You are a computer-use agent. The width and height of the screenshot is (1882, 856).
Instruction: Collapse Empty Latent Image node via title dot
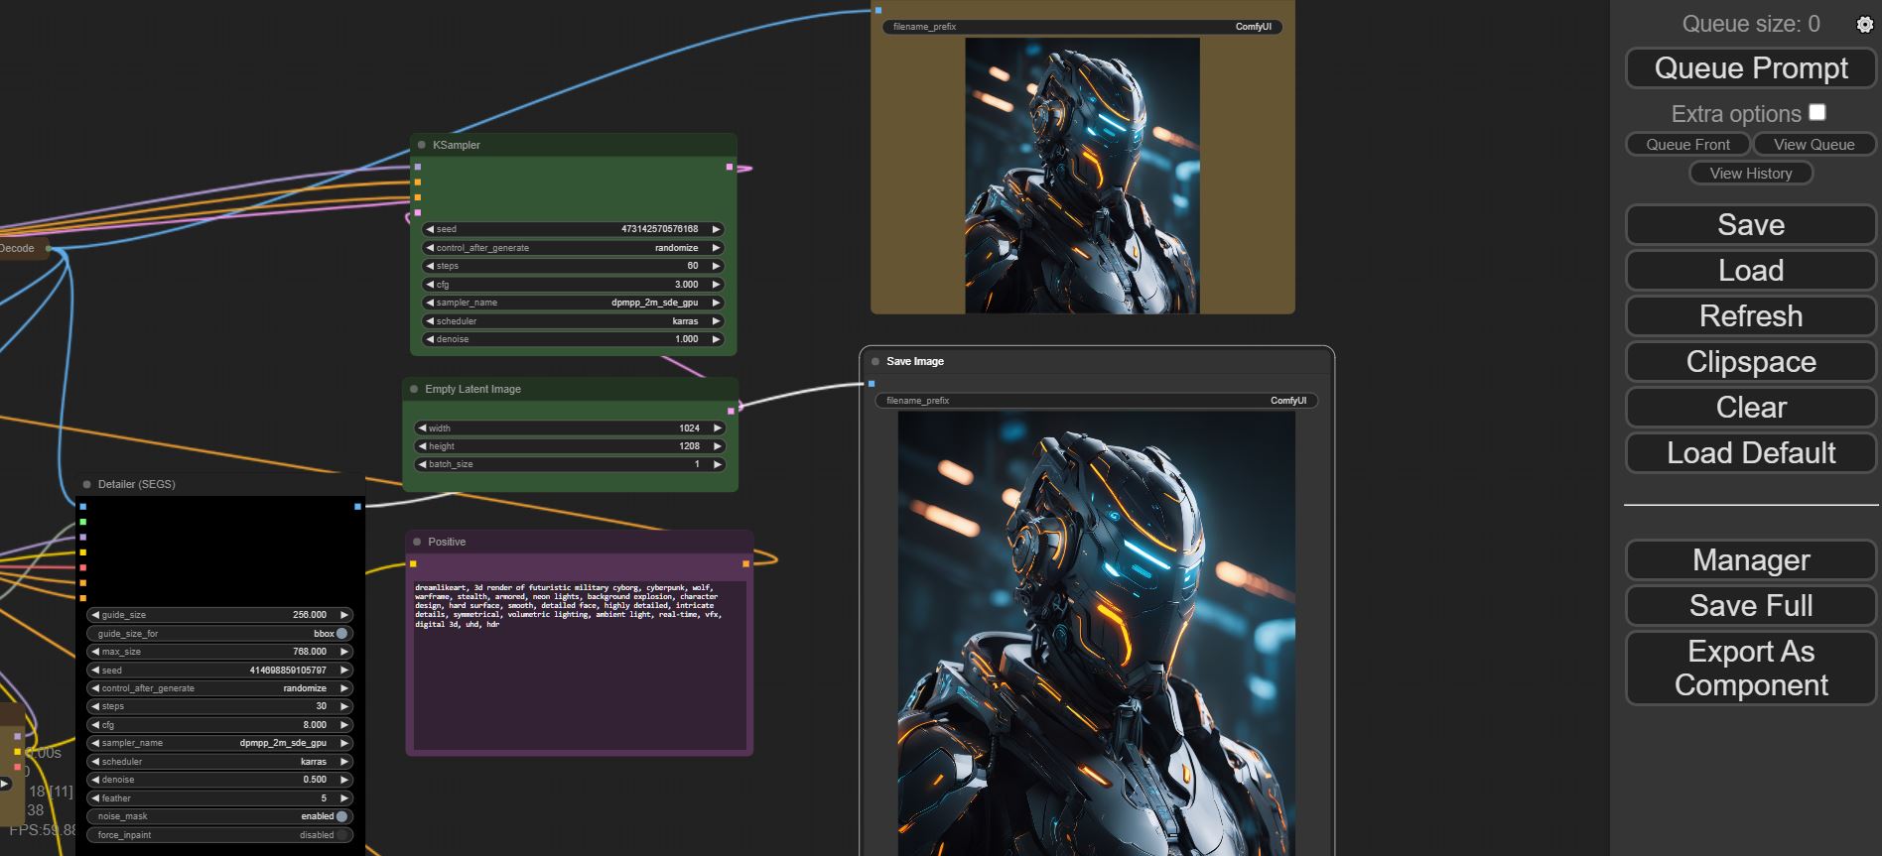(x=414, y=389)
